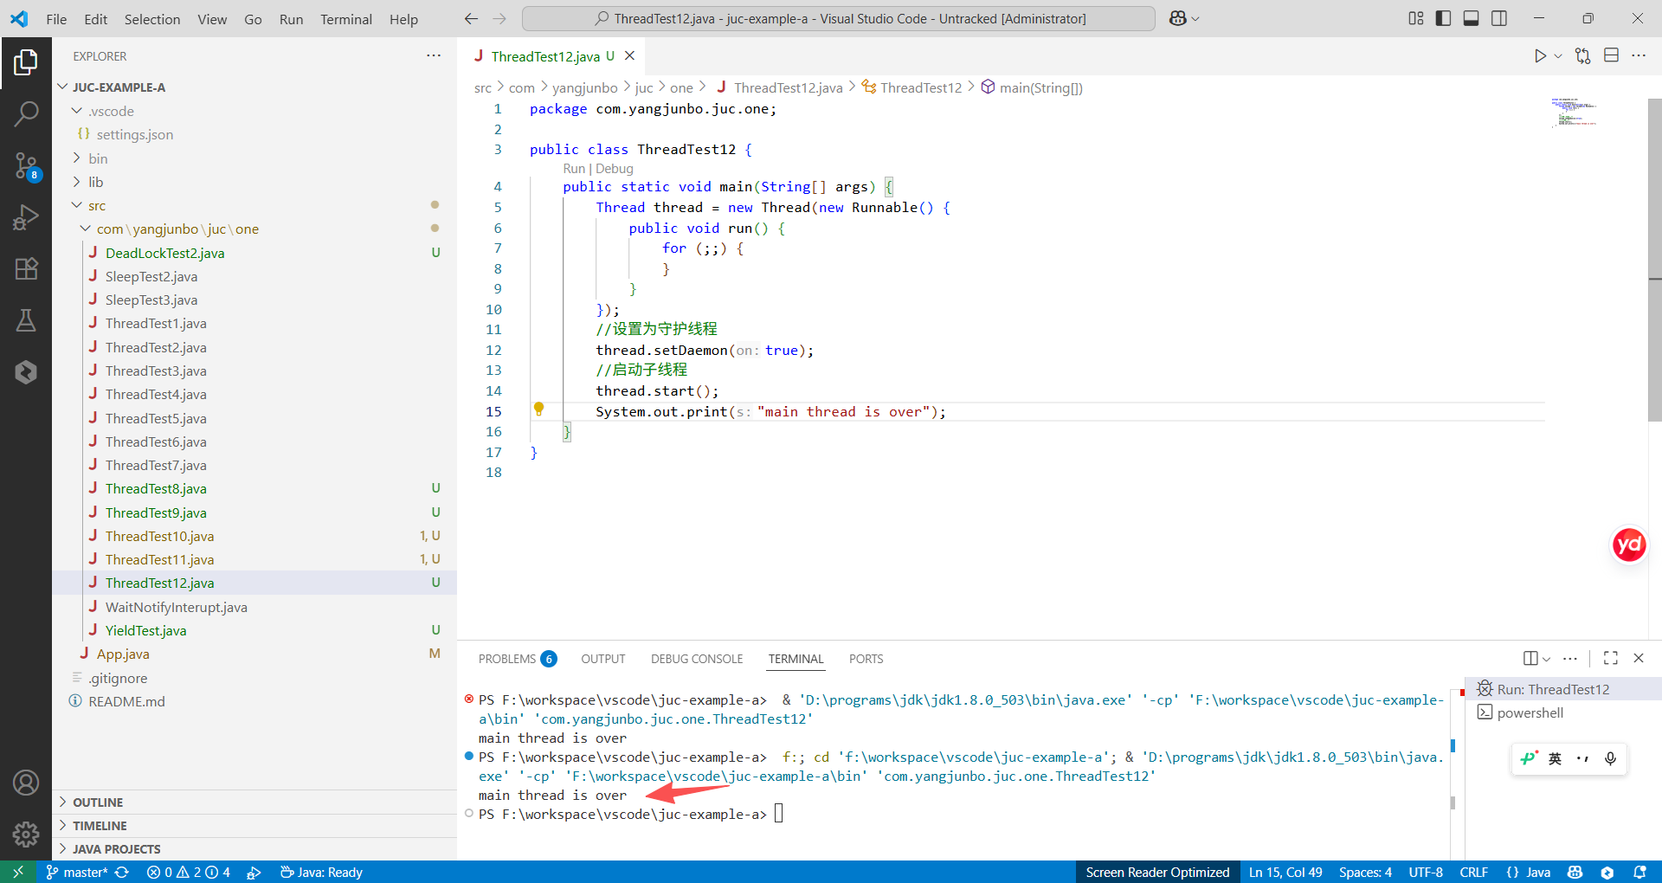Open the Search view in activity bar
The image size is (1662, 883).
26,113
